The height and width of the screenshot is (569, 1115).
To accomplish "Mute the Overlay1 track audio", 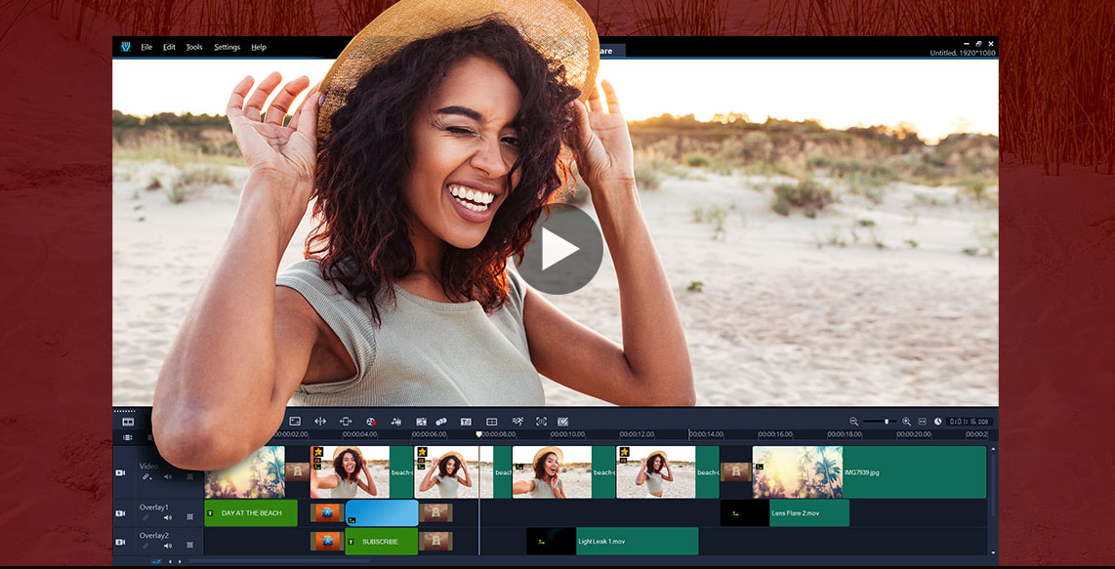I will click(x=168, y=518).
